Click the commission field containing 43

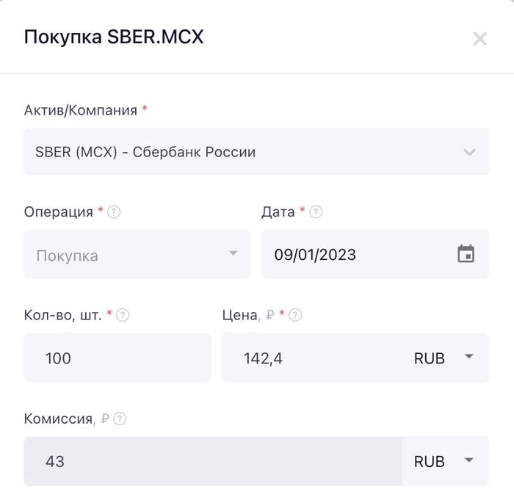tap(213, 461)
